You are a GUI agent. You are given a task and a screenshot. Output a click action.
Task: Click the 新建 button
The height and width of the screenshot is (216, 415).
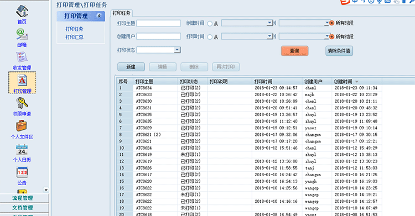coord(131,67)
